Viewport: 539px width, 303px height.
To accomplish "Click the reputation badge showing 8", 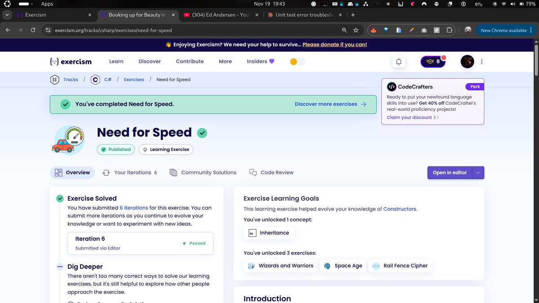I will tap(432, 61).
